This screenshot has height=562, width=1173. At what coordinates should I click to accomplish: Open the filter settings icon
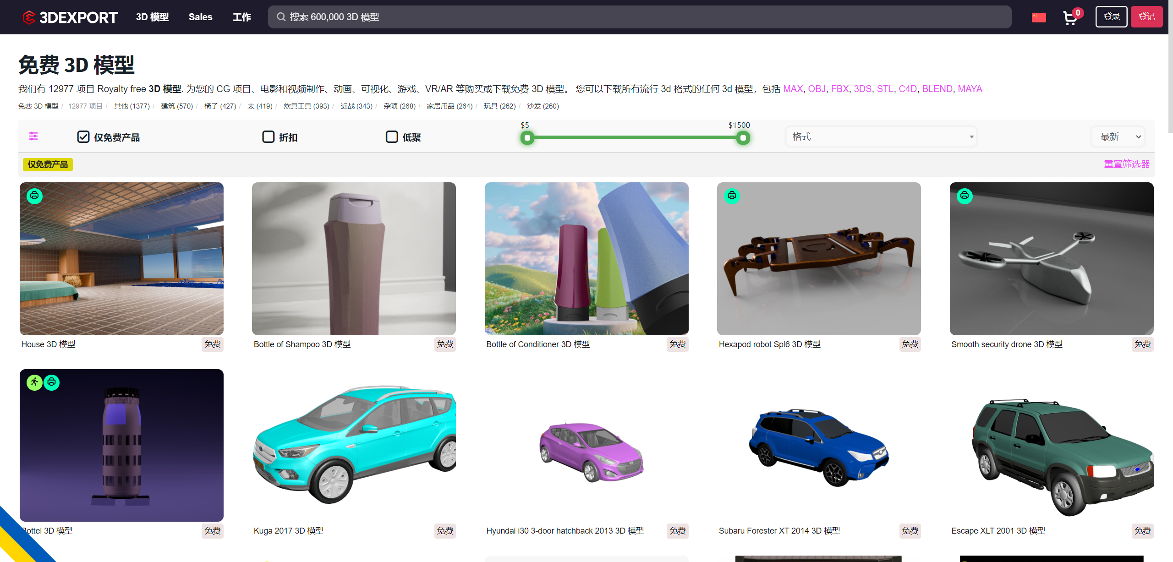[x=33, y=136]
